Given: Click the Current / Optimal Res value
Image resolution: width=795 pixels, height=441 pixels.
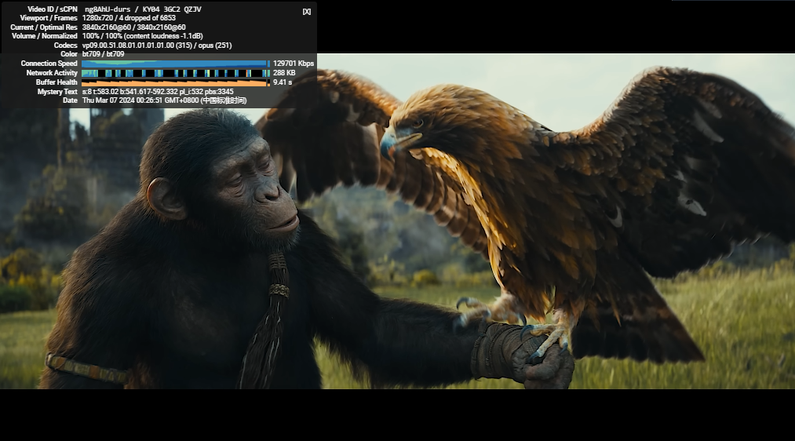Looking at the screenshot, I should click(133, 27).
